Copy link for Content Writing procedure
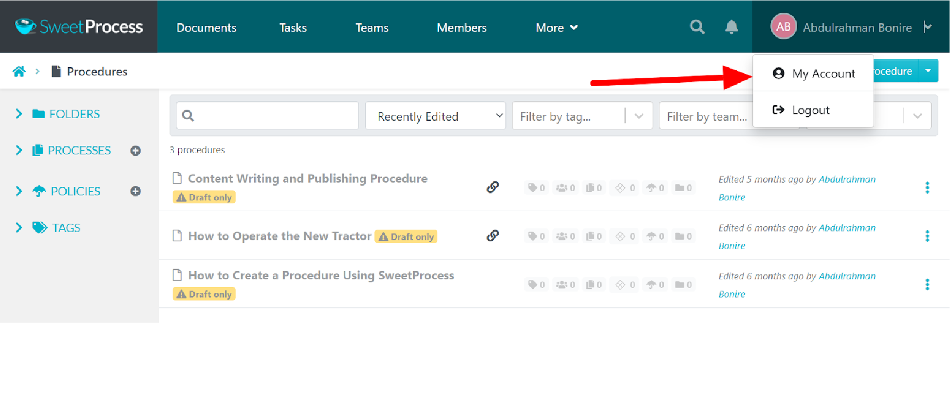Screen dimensions: 951x415 pyautogui.click(x=492, y=187)
